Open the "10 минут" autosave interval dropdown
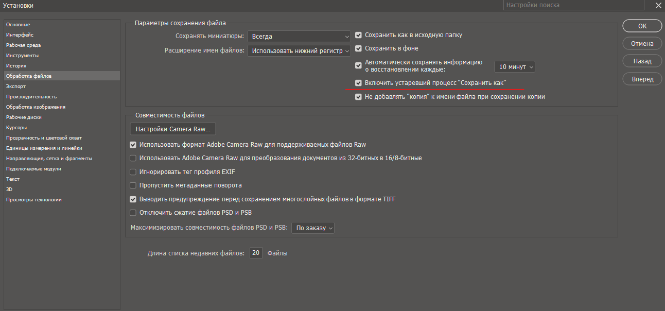 pyautogui.click(x=514, y=67)
